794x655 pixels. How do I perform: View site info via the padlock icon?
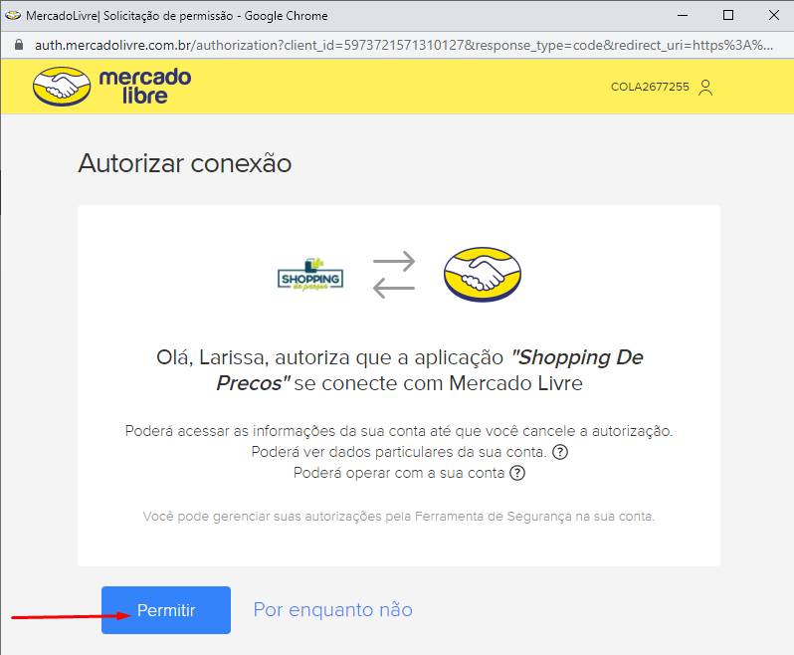pos(19,45)
